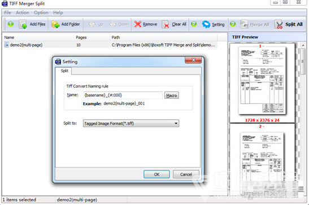
Task: Select the Split tab in Setting dialog
Action: 64,71
